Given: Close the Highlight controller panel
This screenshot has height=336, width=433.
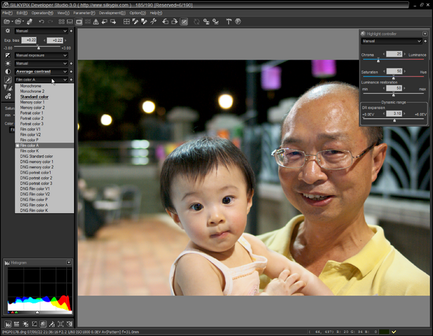Looking at the screenshot, I should point(425,34).
